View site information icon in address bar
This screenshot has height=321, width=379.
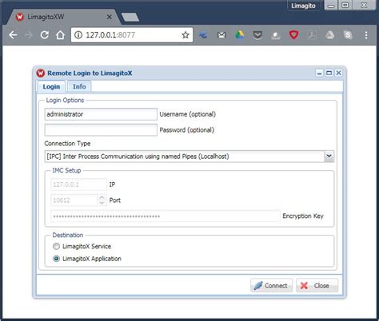click(78, 35)
